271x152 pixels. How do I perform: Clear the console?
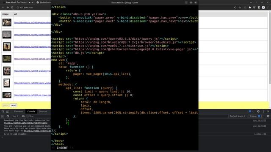pyautogui.click(x=8, y=116)
